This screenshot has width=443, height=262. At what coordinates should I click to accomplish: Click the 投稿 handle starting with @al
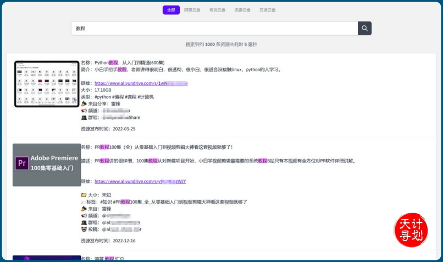point(122,230)
